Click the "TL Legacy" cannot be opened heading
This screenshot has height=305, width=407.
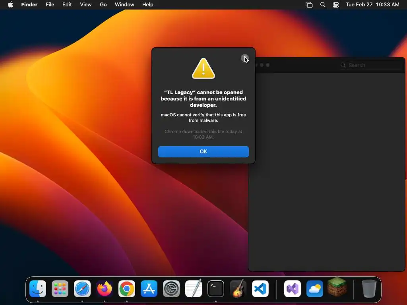point(203,98)
